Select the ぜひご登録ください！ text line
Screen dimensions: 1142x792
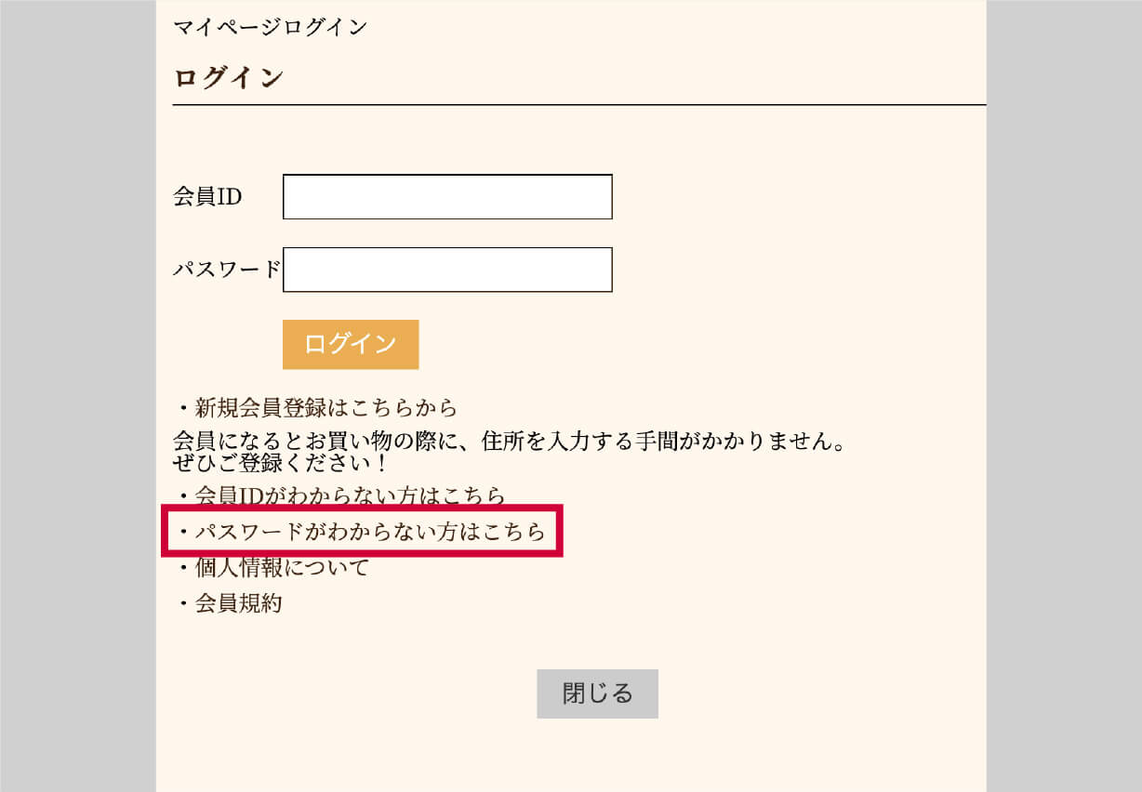pos(281,461)
